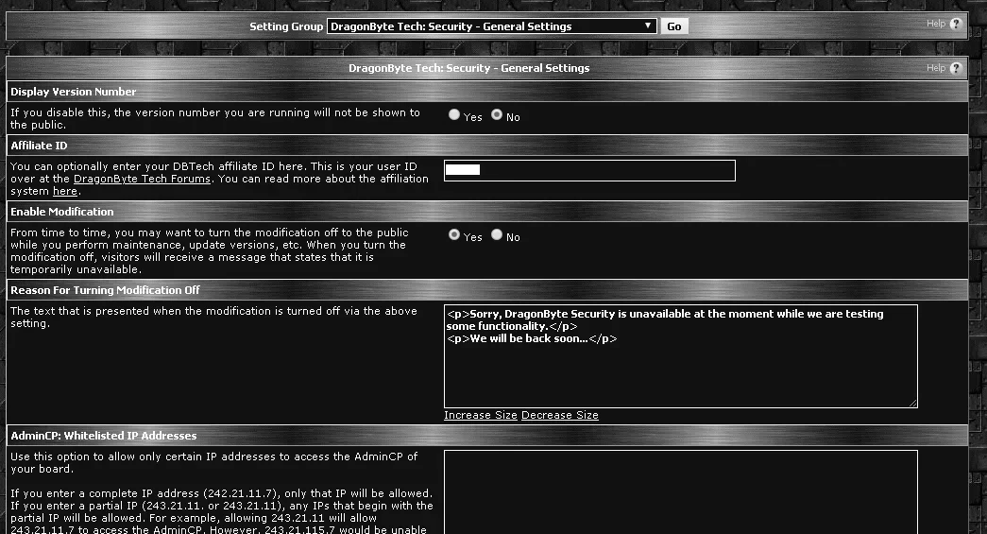Open Help icon in Setting Group bar
Screen dimensions: 987x534
[956, 24]
